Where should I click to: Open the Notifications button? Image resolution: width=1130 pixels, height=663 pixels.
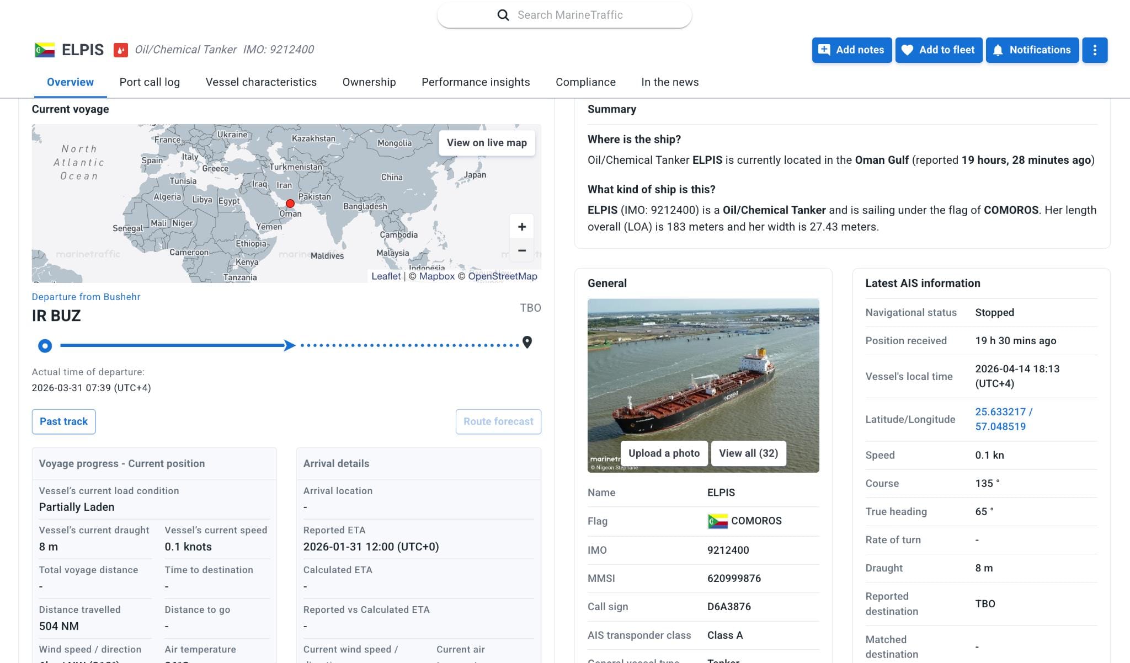point(1032,50)
